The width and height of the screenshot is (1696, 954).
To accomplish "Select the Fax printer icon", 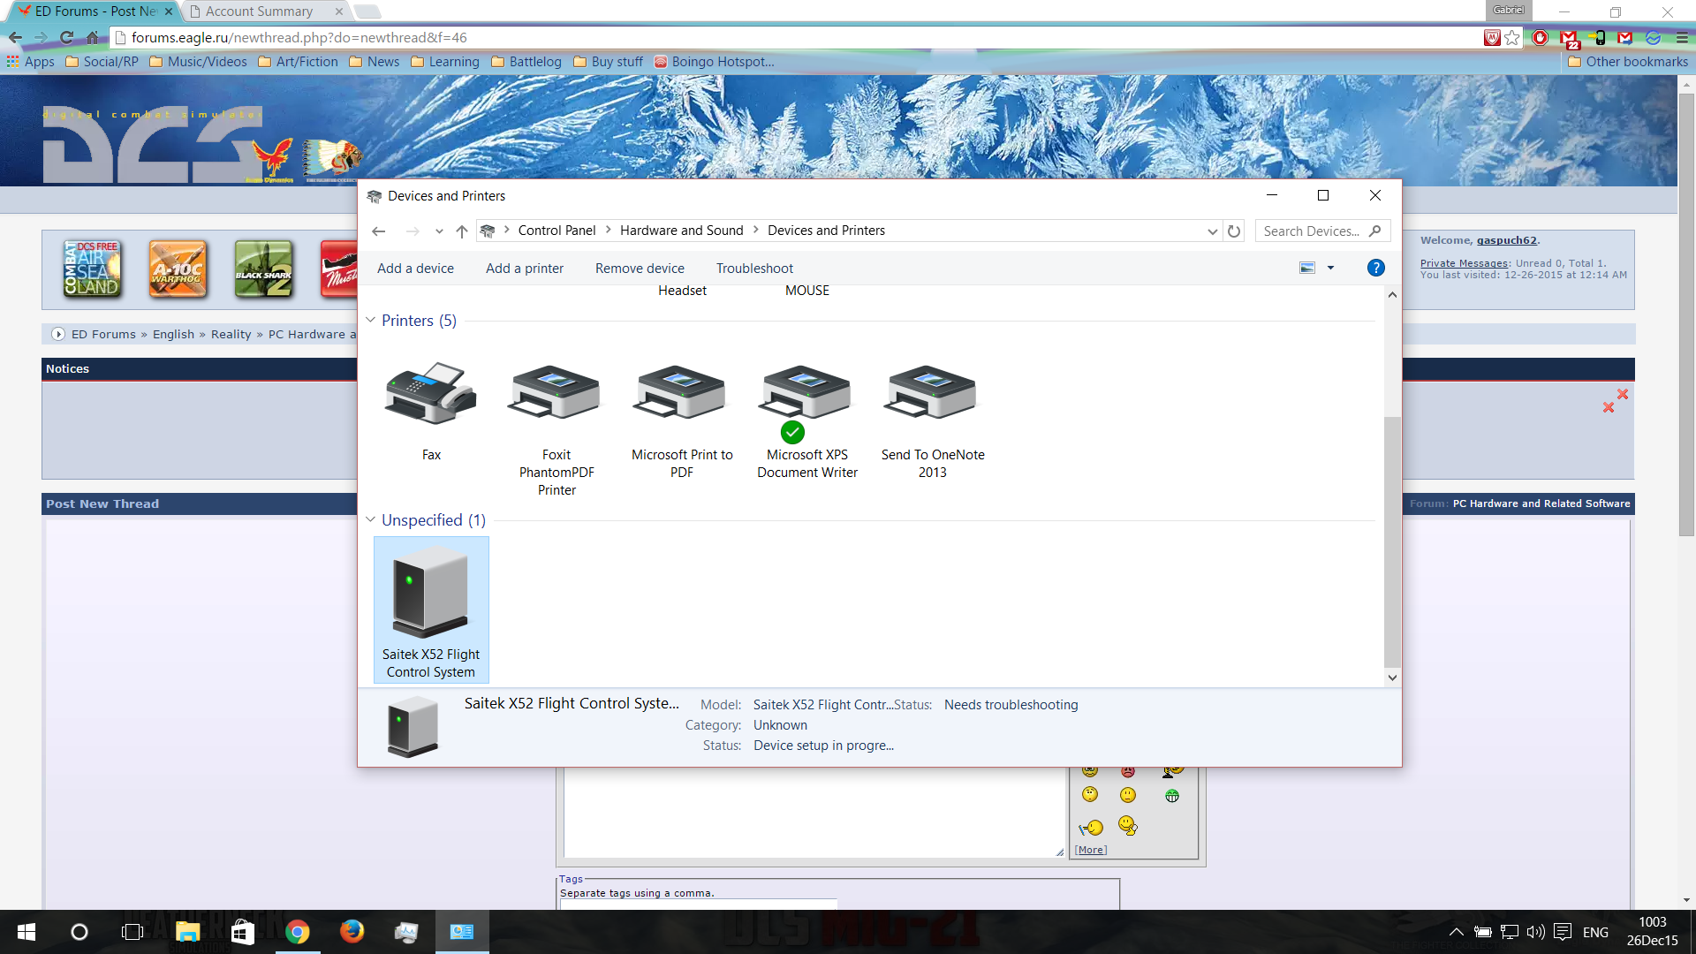I will [x=431, y=394].
